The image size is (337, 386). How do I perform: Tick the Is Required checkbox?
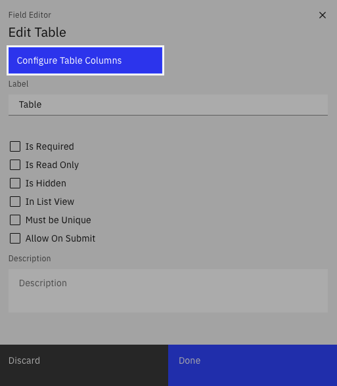[x=15, y=146]
